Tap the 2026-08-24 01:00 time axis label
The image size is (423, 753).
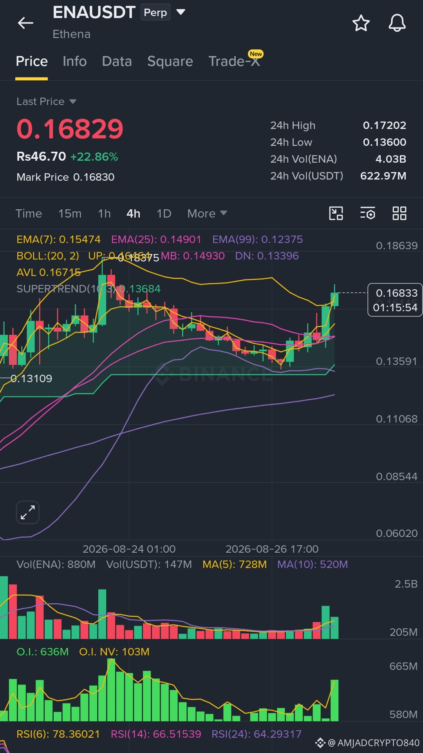(x=129, y=549)
